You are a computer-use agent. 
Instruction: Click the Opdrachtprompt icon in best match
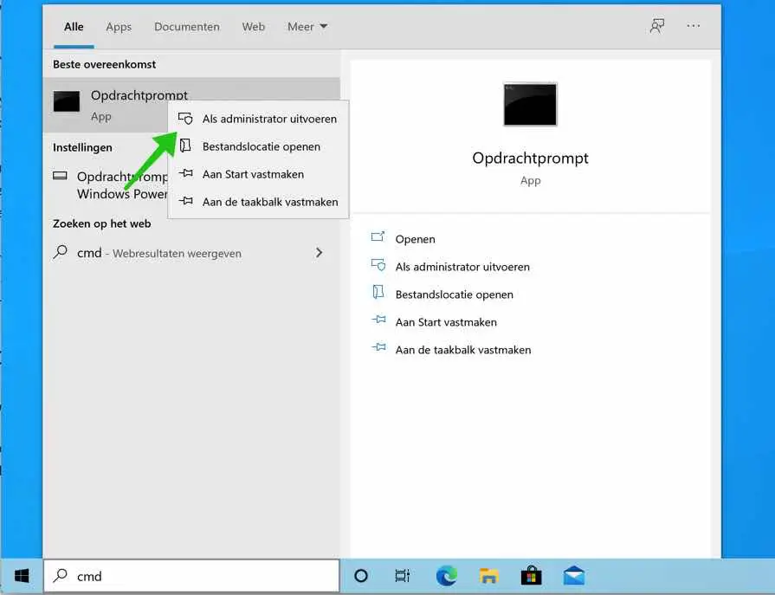[x=66, y=101]
